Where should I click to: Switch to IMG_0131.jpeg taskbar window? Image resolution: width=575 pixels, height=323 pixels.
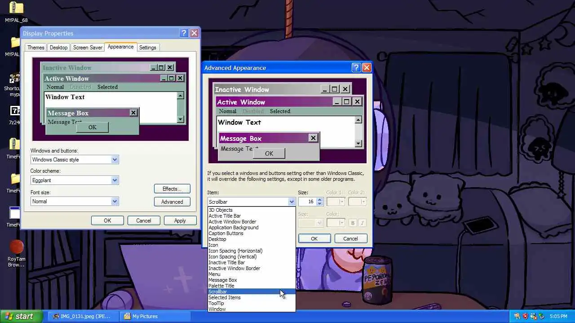(82, 316)
